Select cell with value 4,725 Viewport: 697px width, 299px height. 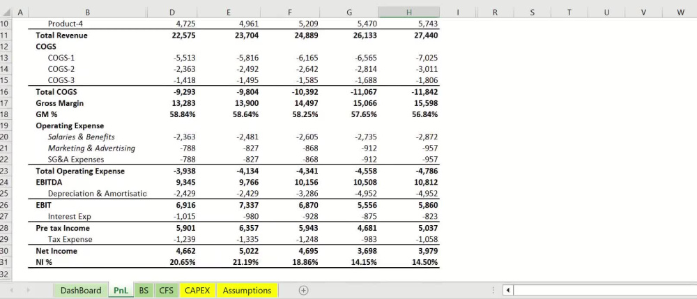(x=172, y=24)
